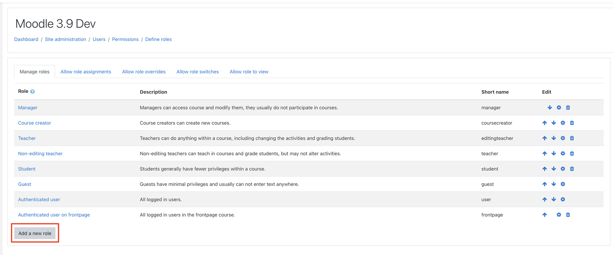The height and width of the screenshot is (255, 613).
Task: Click the 'Description' column header
Action: coord(153,92)
